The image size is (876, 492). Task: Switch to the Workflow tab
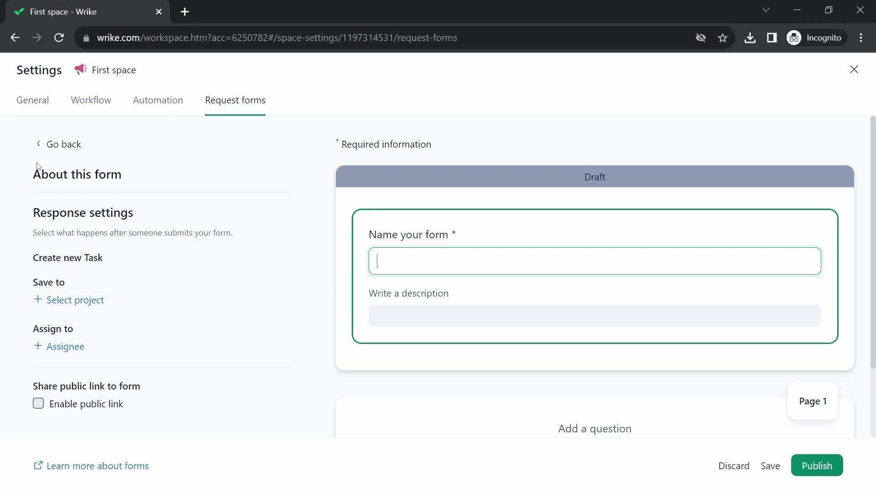91,100
